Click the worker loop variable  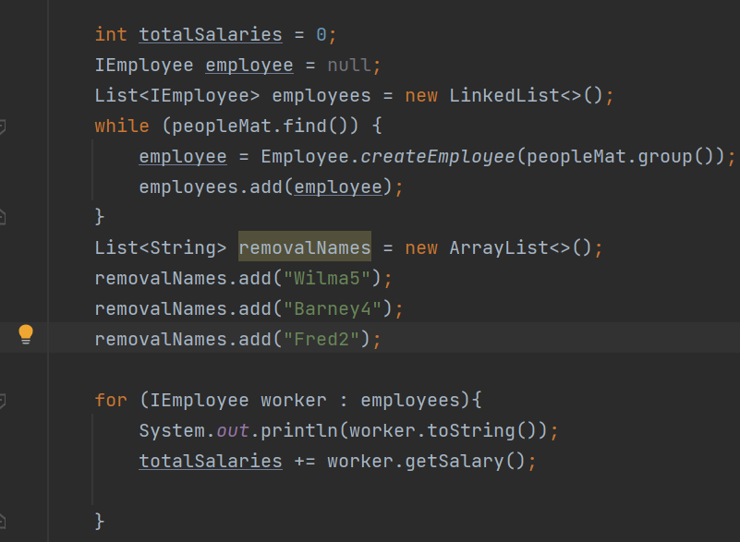(294, 400)
